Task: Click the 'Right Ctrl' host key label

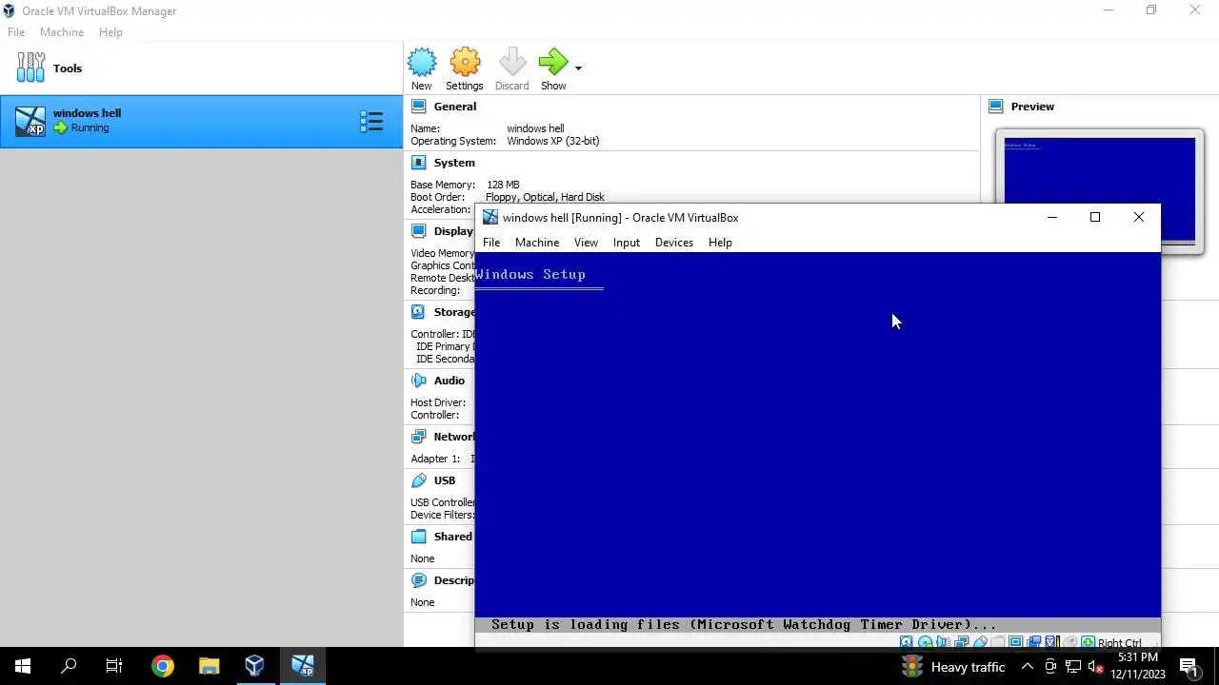Action: pos(1119,643)
